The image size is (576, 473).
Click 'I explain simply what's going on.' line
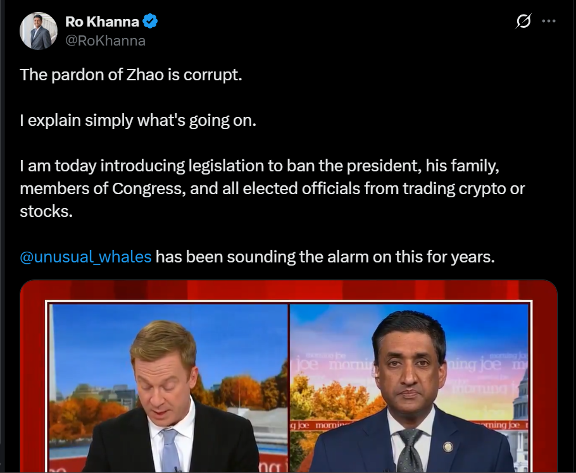tap(138, 120)
